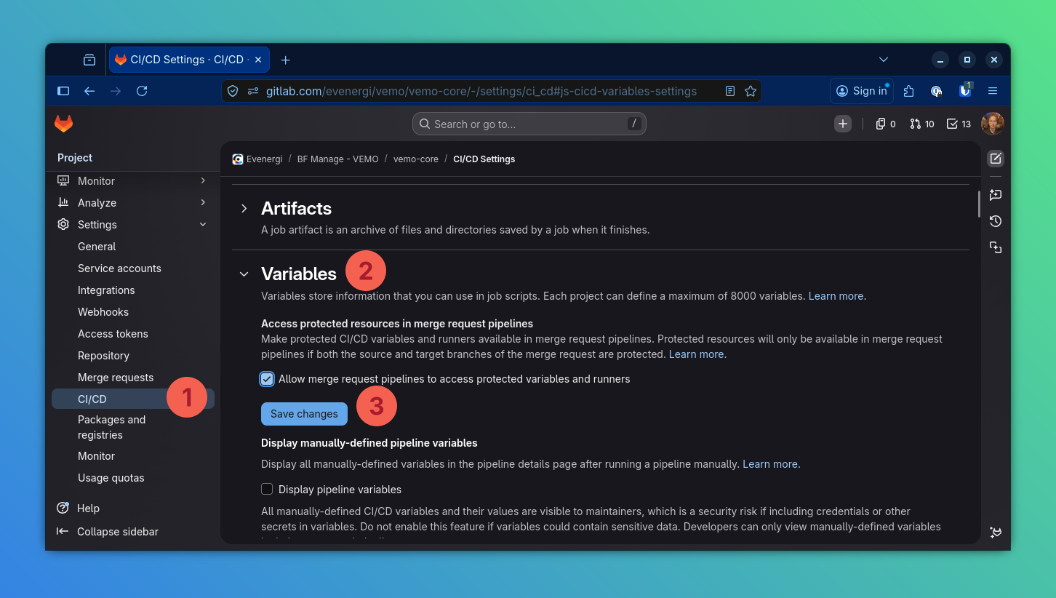Viewport: 1056px width, 598px height.
Task: Open the Learn more link about variables
Action: pos(836,295)
